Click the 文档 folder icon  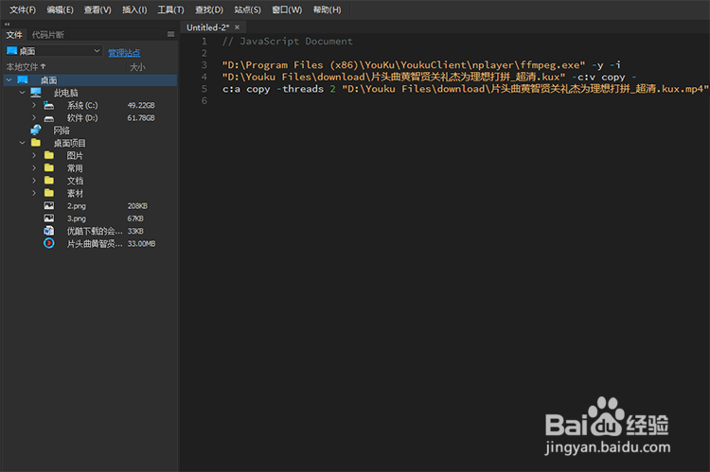[x=49, y=180]
